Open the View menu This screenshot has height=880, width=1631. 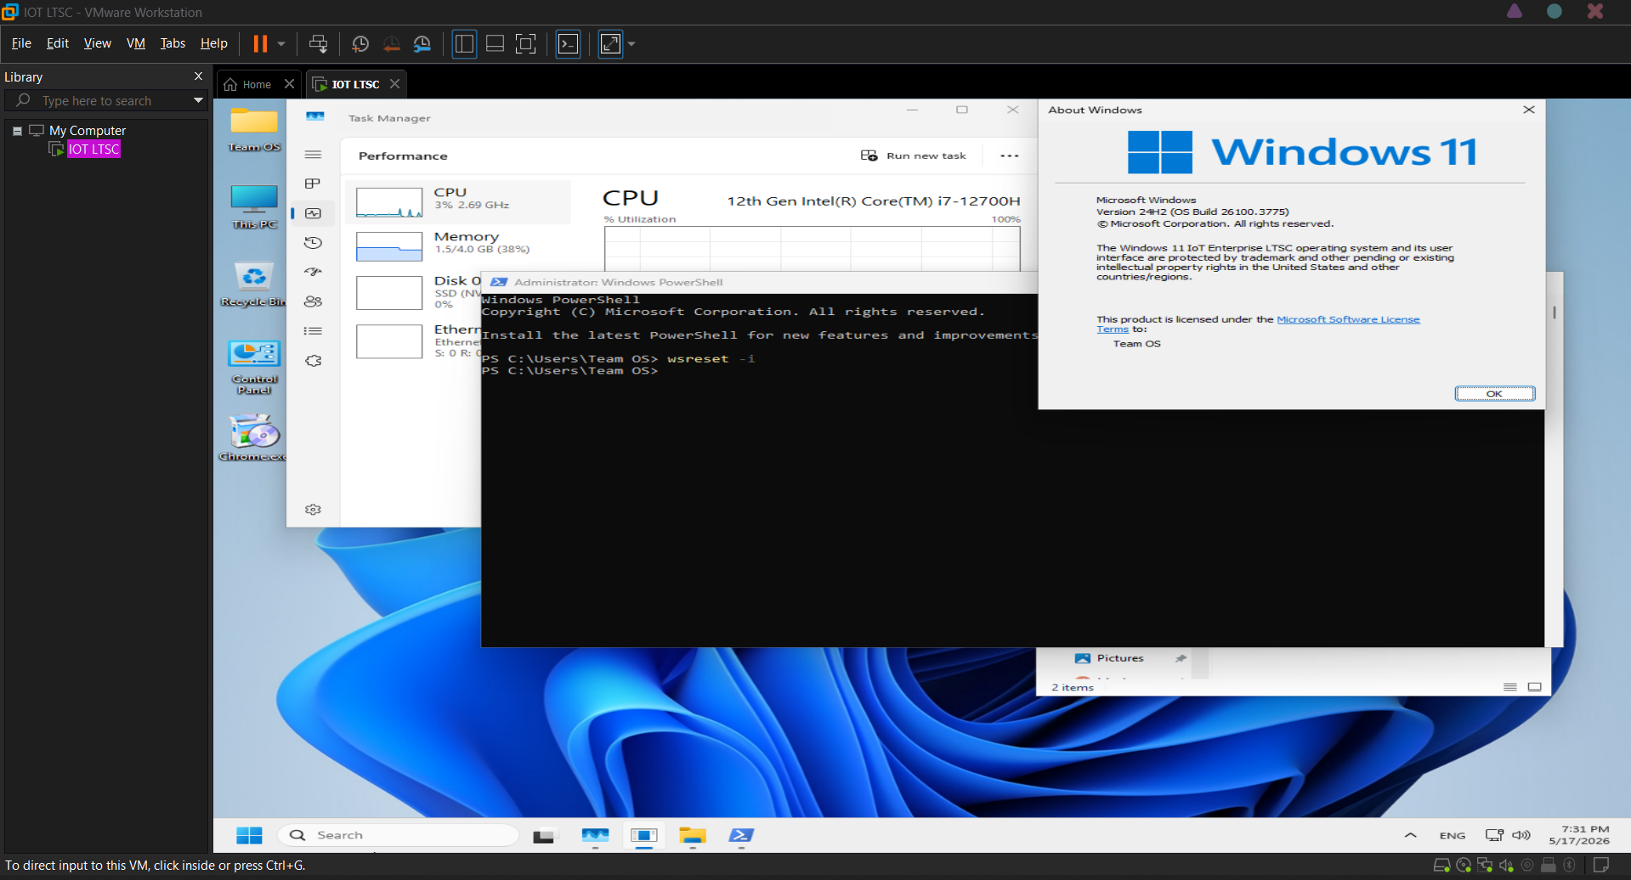coord(98,43)
